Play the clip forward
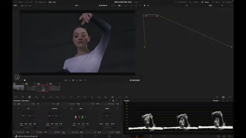This screenshot has width=246, height=138. point(76,80)
